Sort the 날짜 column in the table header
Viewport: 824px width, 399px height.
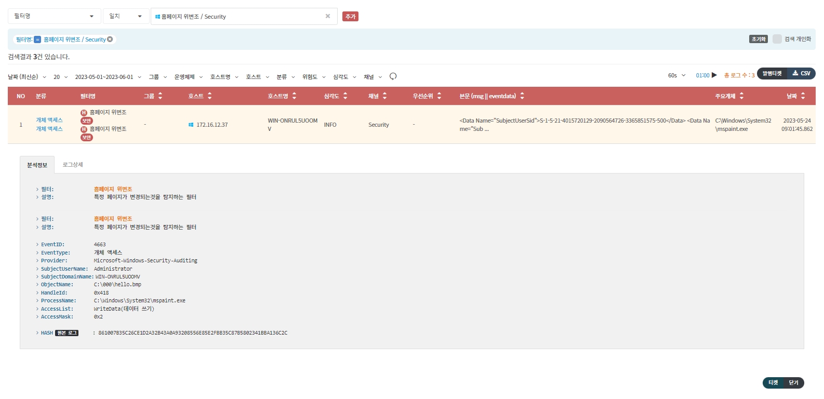coord(803,96)
